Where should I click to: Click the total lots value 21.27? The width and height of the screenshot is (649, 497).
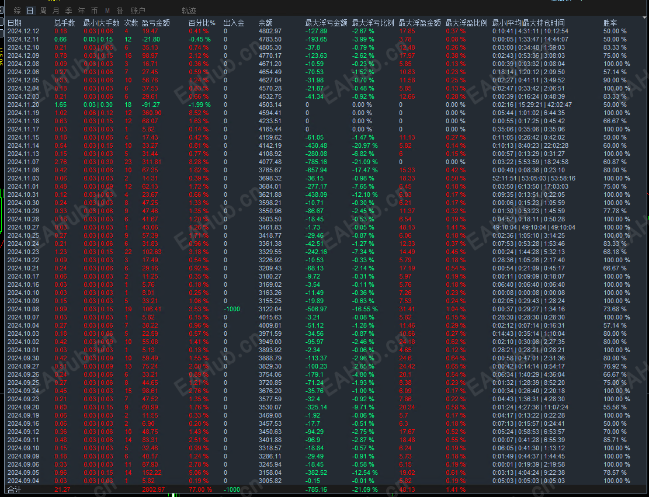[62, 489]
